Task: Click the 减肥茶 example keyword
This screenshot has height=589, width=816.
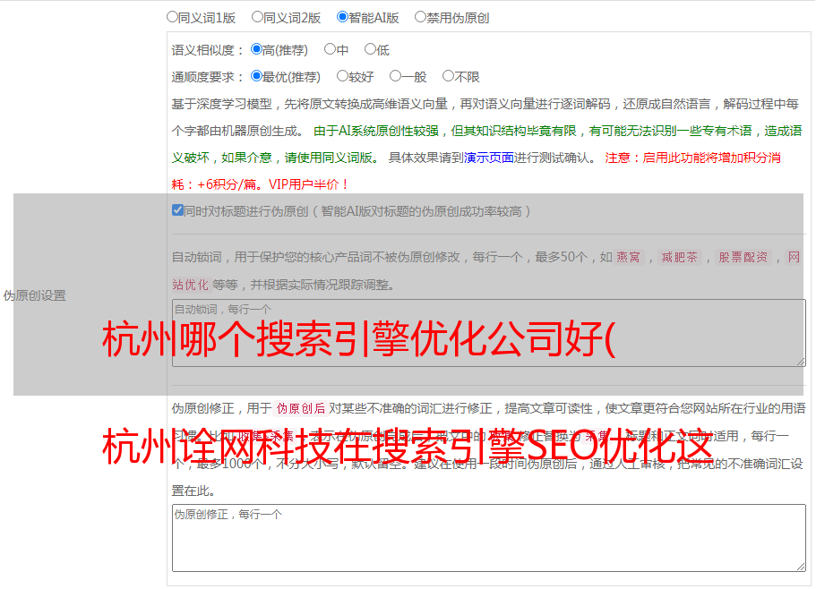Action: [x=679, y=257]
